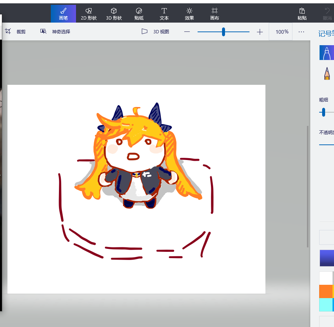The image size is (334, 327).
Task: Pick the orange color swatch
Action: (x=326, y=291)
